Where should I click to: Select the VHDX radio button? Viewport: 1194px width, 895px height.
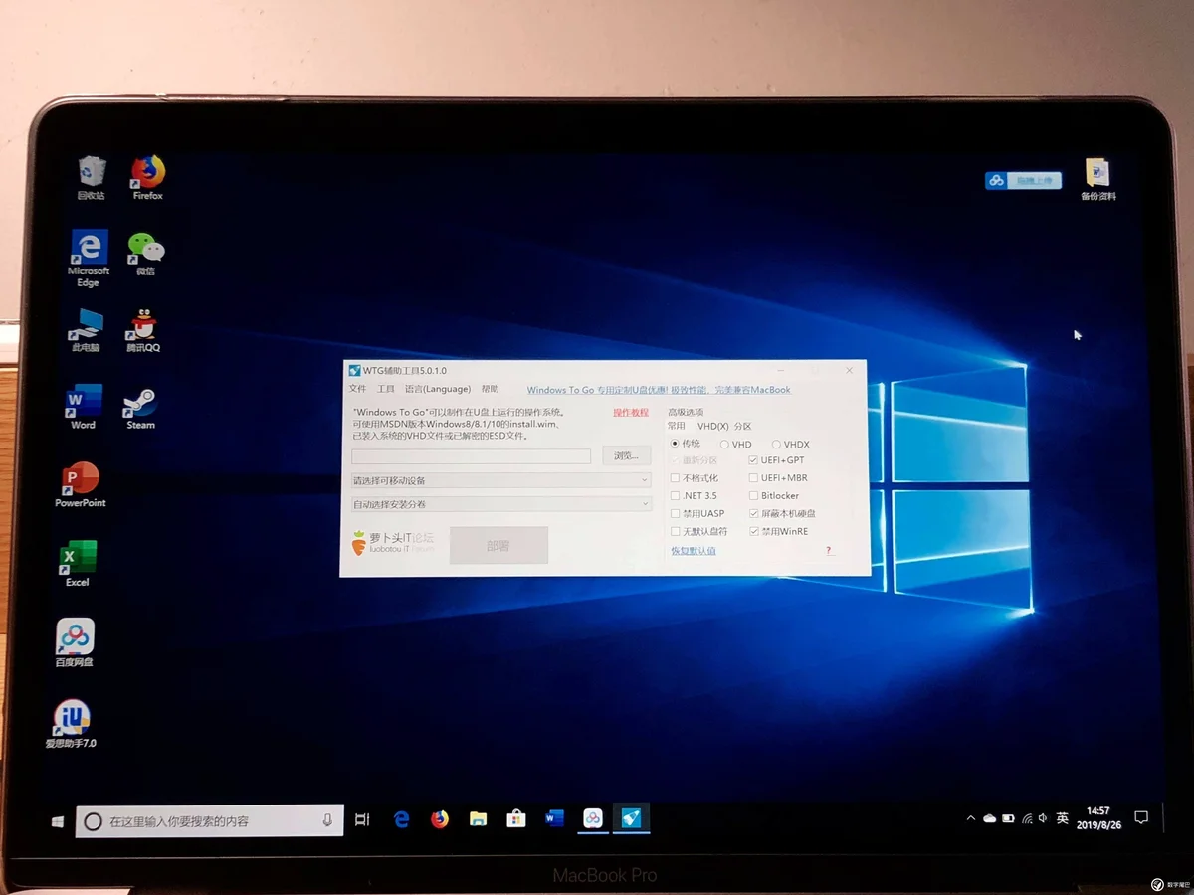pos(776,445)
